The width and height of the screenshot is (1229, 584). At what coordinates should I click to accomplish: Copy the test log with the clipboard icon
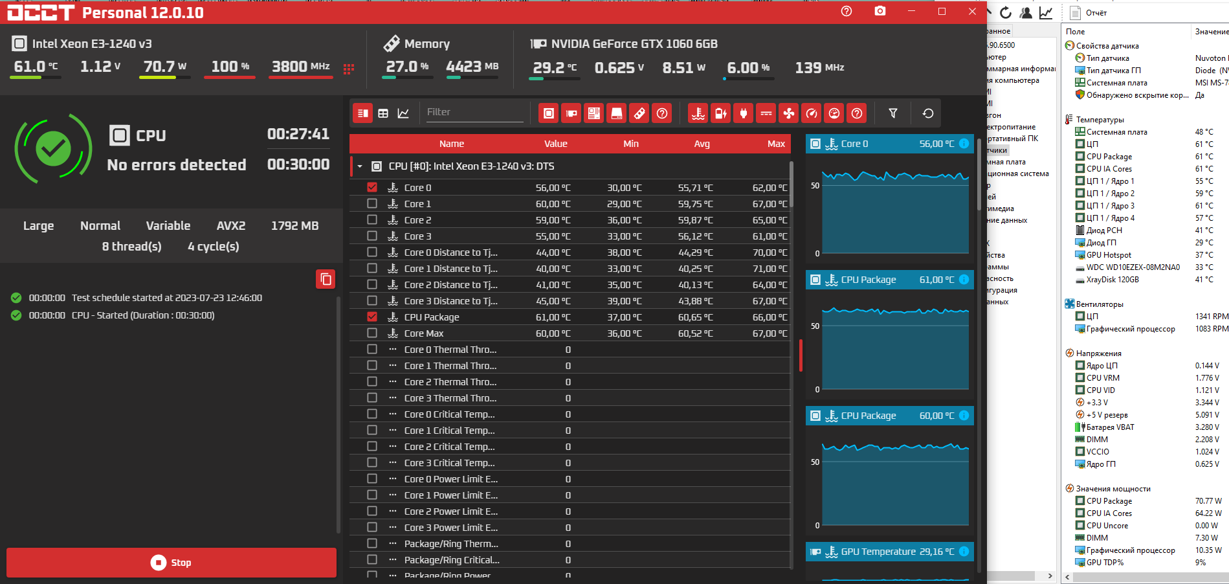(326, 279)
